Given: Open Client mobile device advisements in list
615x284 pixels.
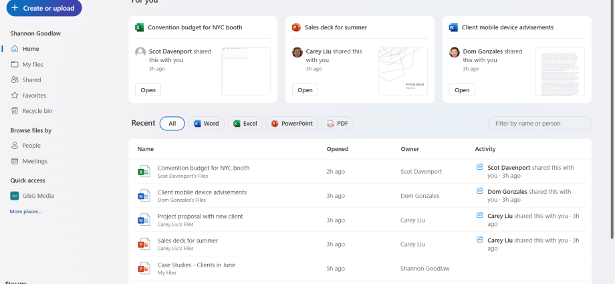Looking at the screenshot, I should pos(202,192).
